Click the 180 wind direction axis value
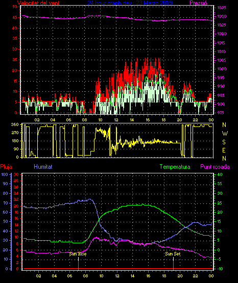 coord(15,141)
